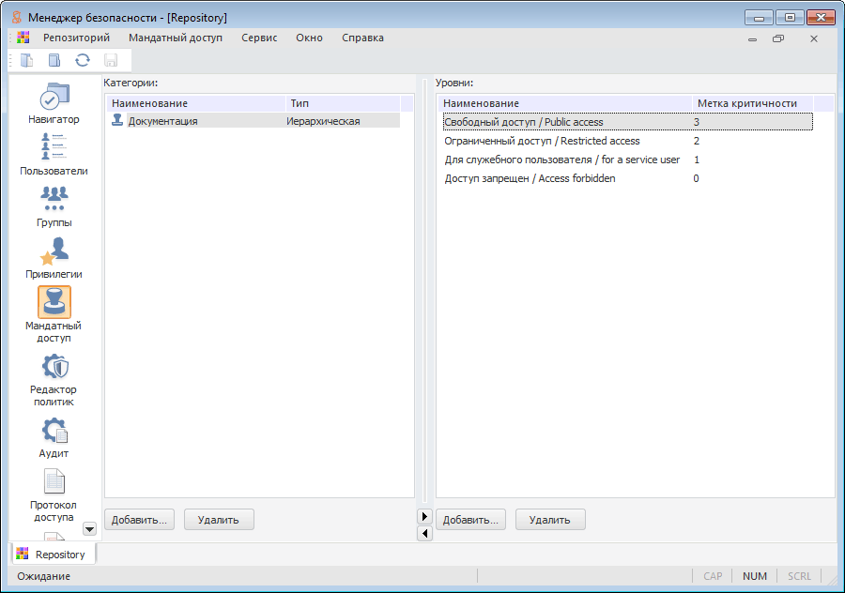Screen dimensions: 845x593
Task: Open the Мандатный доступ menu
Action: 176,38
